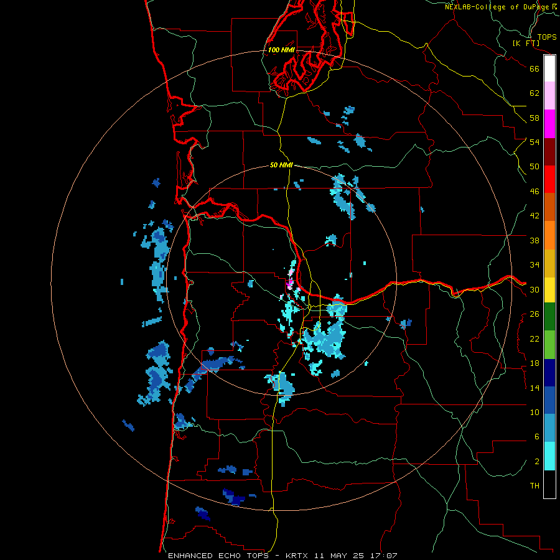Click legend value 6
The height and width of the screenshot is (560, 560).
coord(537,437)
